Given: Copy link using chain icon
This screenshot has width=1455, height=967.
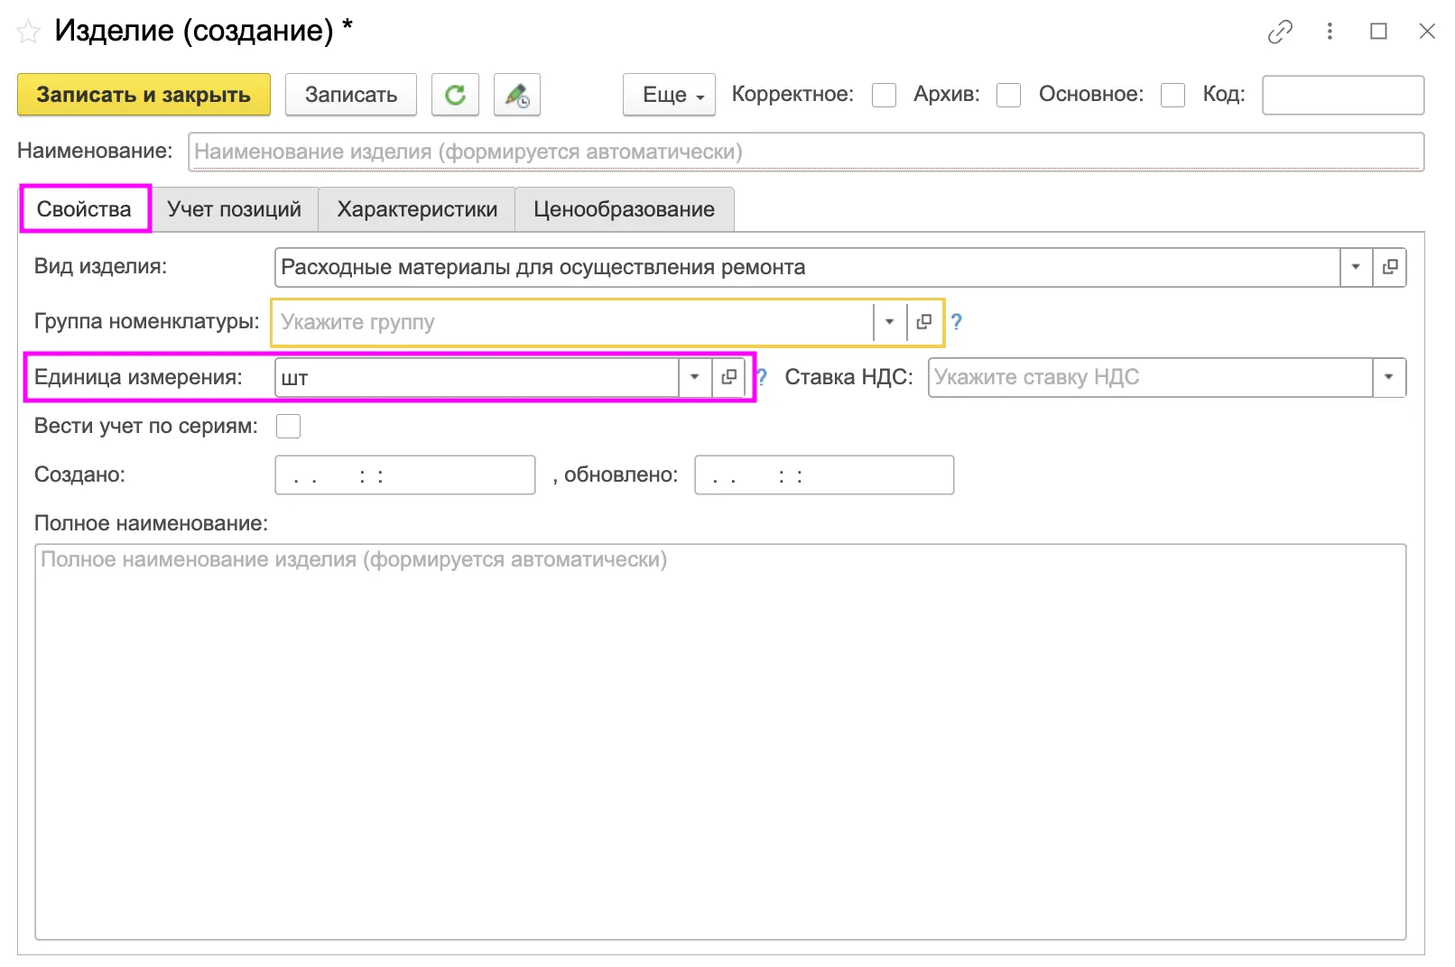Looking at the screenshot, I should 1280,32.
